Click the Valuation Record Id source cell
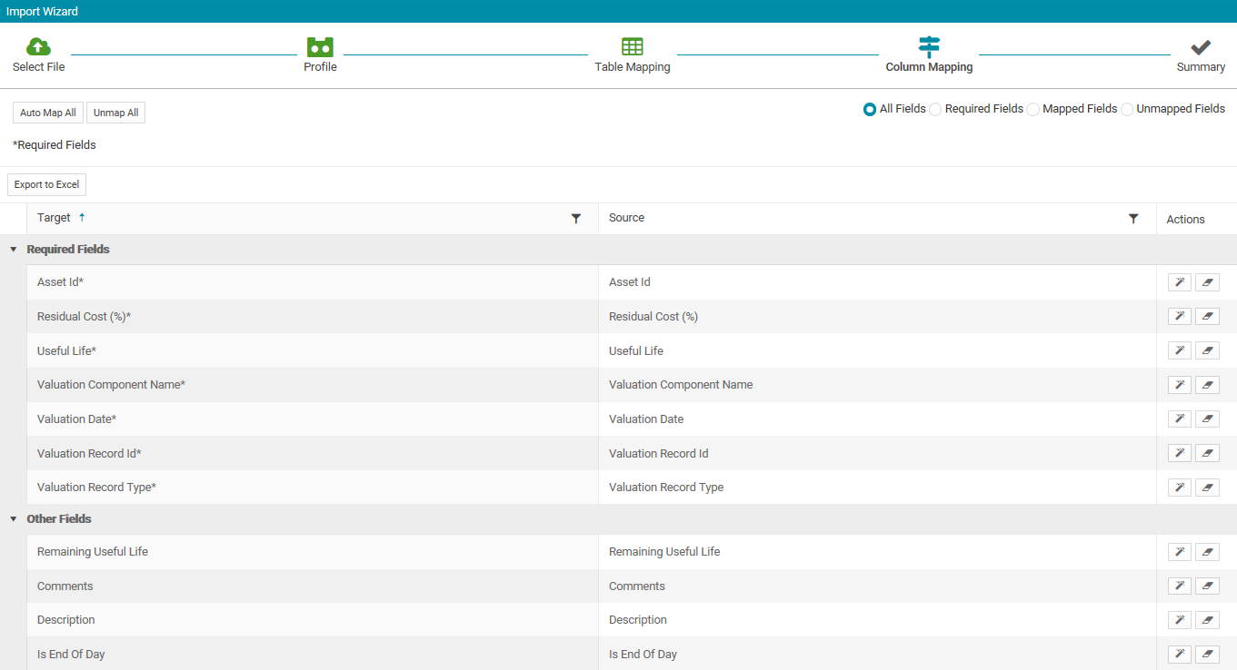 877,453
